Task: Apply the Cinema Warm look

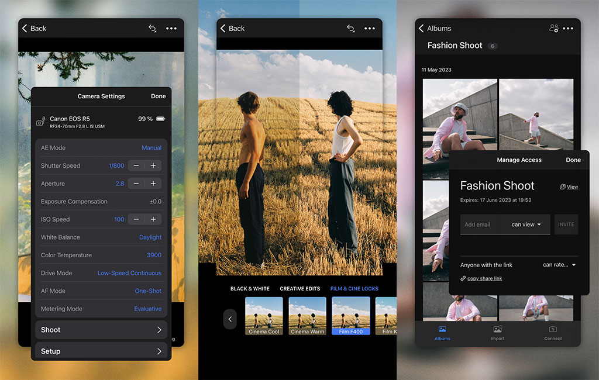Action: point(308,316)
